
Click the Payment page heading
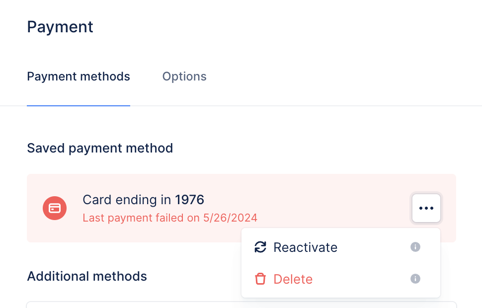click(x=60, y=27)
